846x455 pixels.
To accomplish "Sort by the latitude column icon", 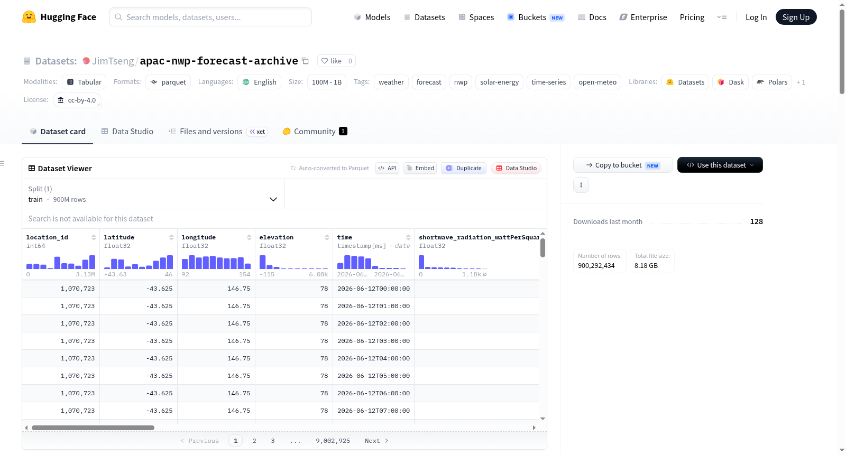I will [171, 237].
